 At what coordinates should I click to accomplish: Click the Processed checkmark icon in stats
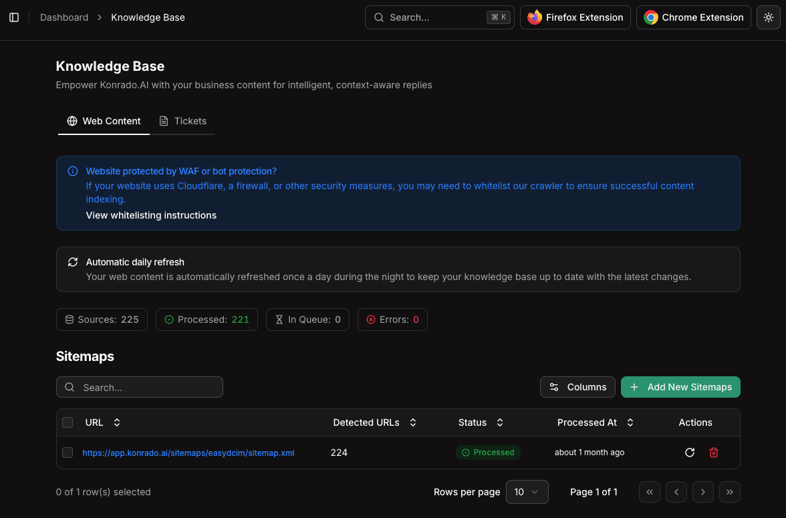[x=169, y=319]
